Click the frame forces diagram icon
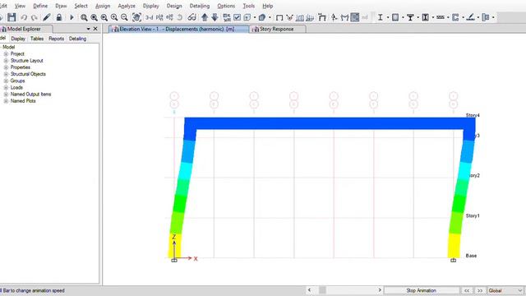The width and height of the screenshot is (526, 296). 300,17
